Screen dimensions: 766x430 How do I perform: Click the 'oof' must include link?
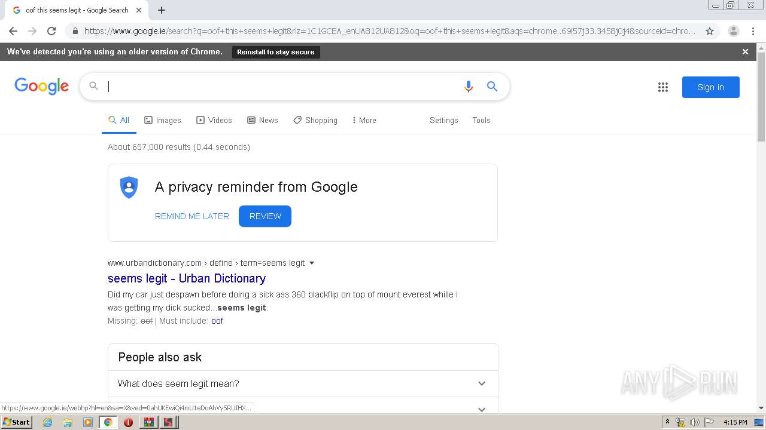[x=217, y=321]
